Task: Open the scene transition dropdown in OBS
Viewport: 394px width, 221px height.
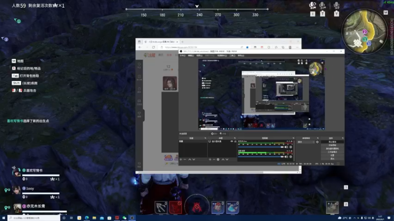Action: coord(306,142)
